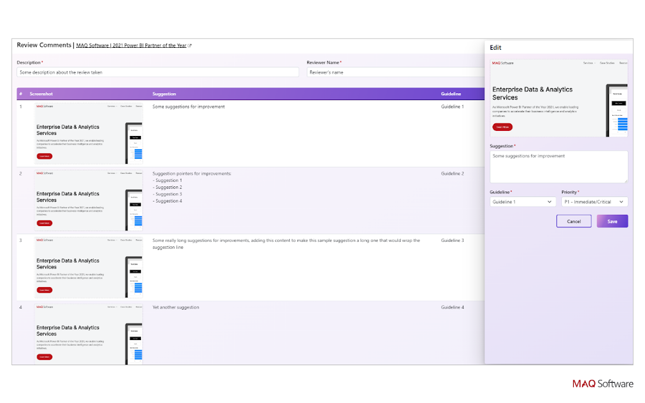
Task: Grab the resize handle of the Suggestion textarea
Action: [625, 181]
